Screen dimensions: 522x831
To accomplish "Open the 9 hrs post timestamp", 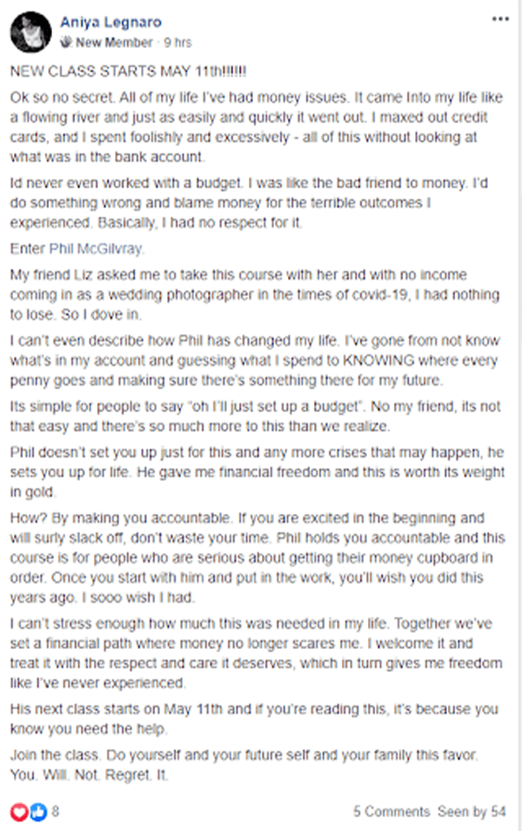I will pos(177,43).
